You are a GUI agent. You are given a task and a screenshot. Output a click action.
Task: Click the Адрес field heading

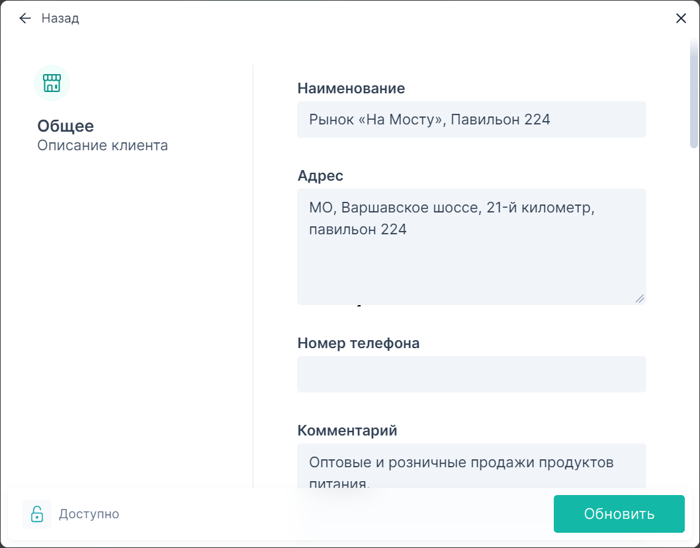[320, 175]
